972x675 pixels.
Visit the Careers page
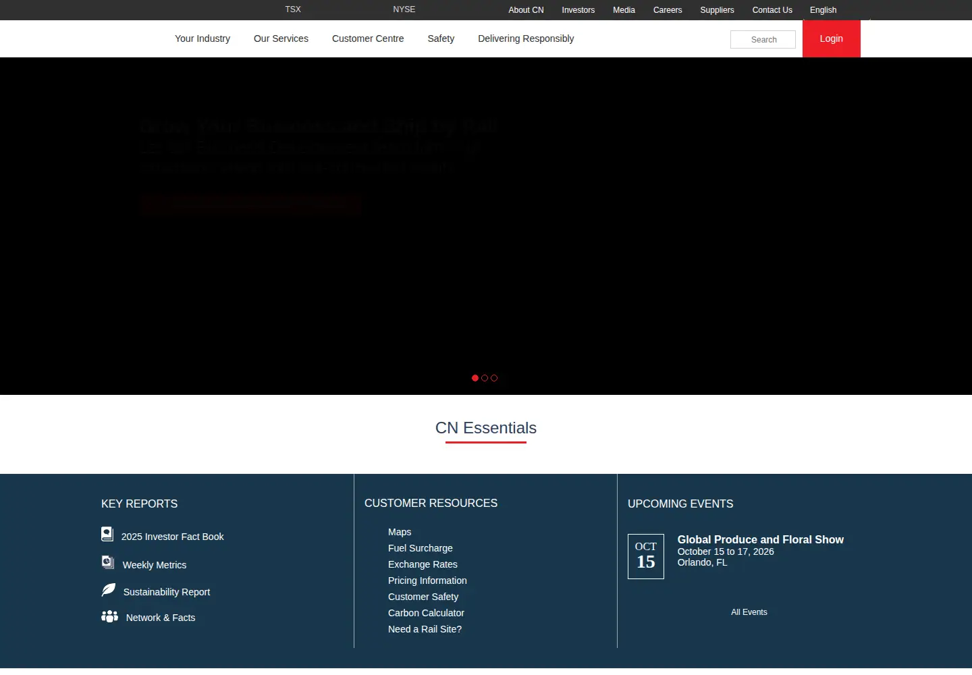click(x=668, y=10)
